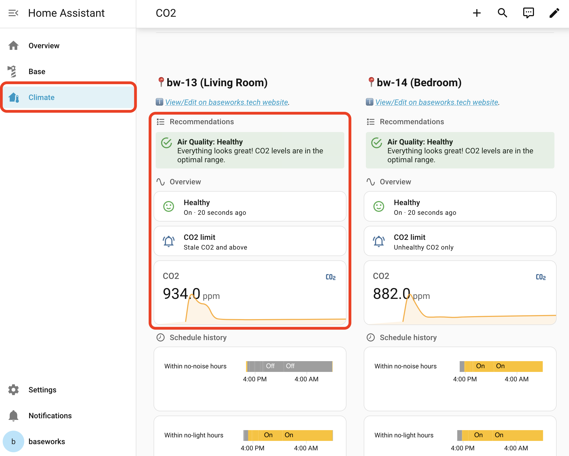Open CO2 limit 'Unhealthy CO2 only' tile
Screen dimensions: 569x456
[460, 241]
